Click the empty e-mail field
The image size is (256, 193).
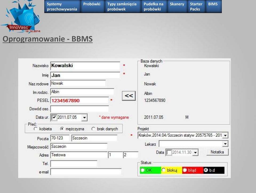point(86,172)
